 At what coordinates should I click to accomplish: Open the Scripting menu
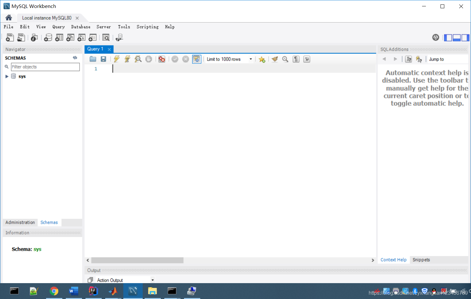click(147, 27)
